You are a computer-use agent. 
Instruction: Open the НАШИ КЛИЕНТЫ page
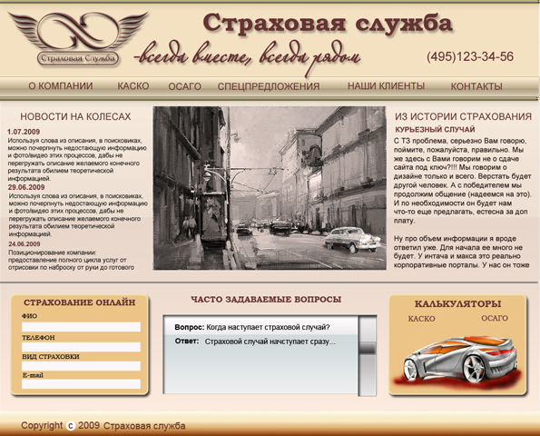(386, 85)
